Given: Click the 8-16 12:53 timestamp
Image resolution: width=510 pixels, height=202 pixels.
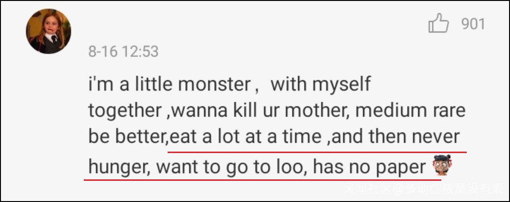Looking at the screenshot, I should 123,51.
